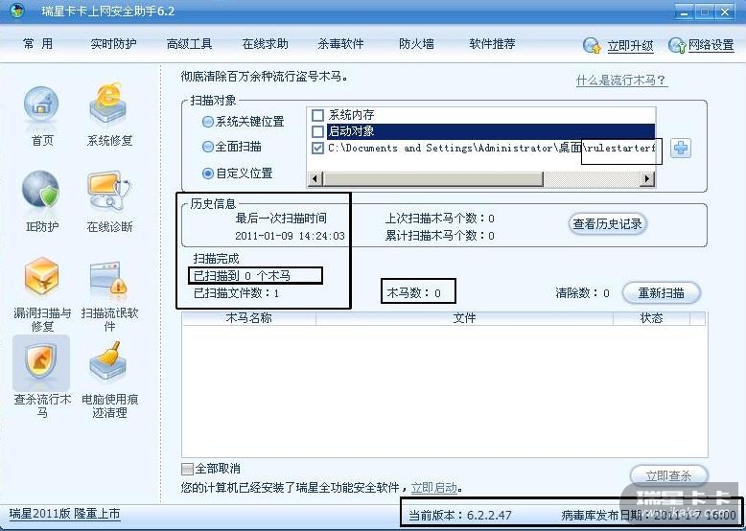Select 自定义位置 radio option
This screenshot has width=746, height=531.
pos(207,173)
